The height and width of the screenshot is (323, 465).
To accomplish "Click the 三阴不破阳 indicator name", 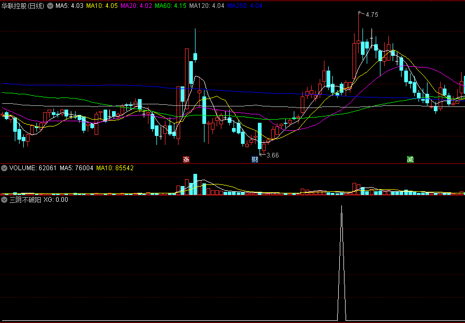I will point(25,200).
